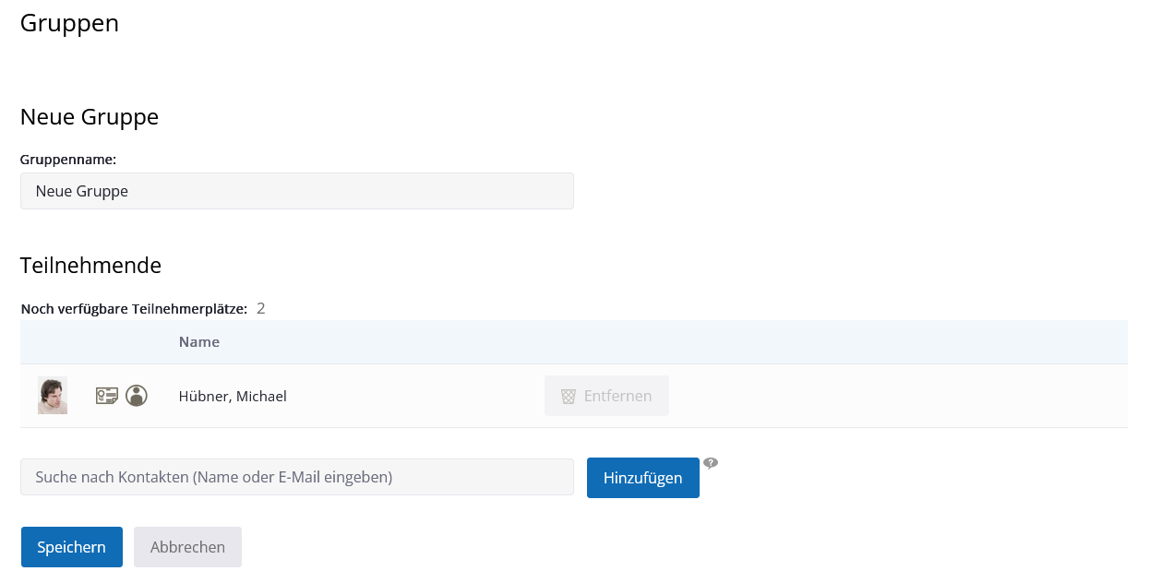Open the business card icon for Hübner
Viewport: 1150px width, 583px height.
tap(107, 396)
